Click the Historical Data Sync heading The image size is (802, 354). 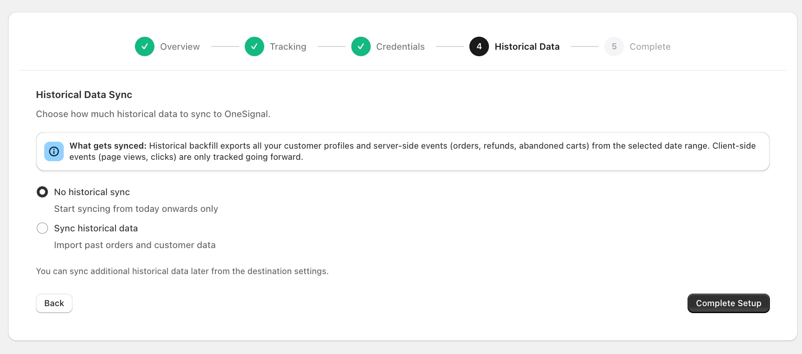84,95
